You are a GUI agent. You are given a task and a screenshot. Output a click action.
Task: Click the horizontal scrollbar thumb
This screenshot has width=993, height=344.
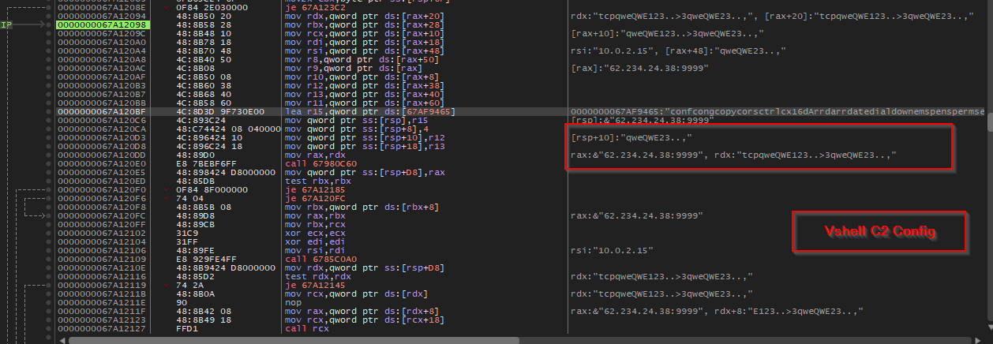click(x=294, y=340)
